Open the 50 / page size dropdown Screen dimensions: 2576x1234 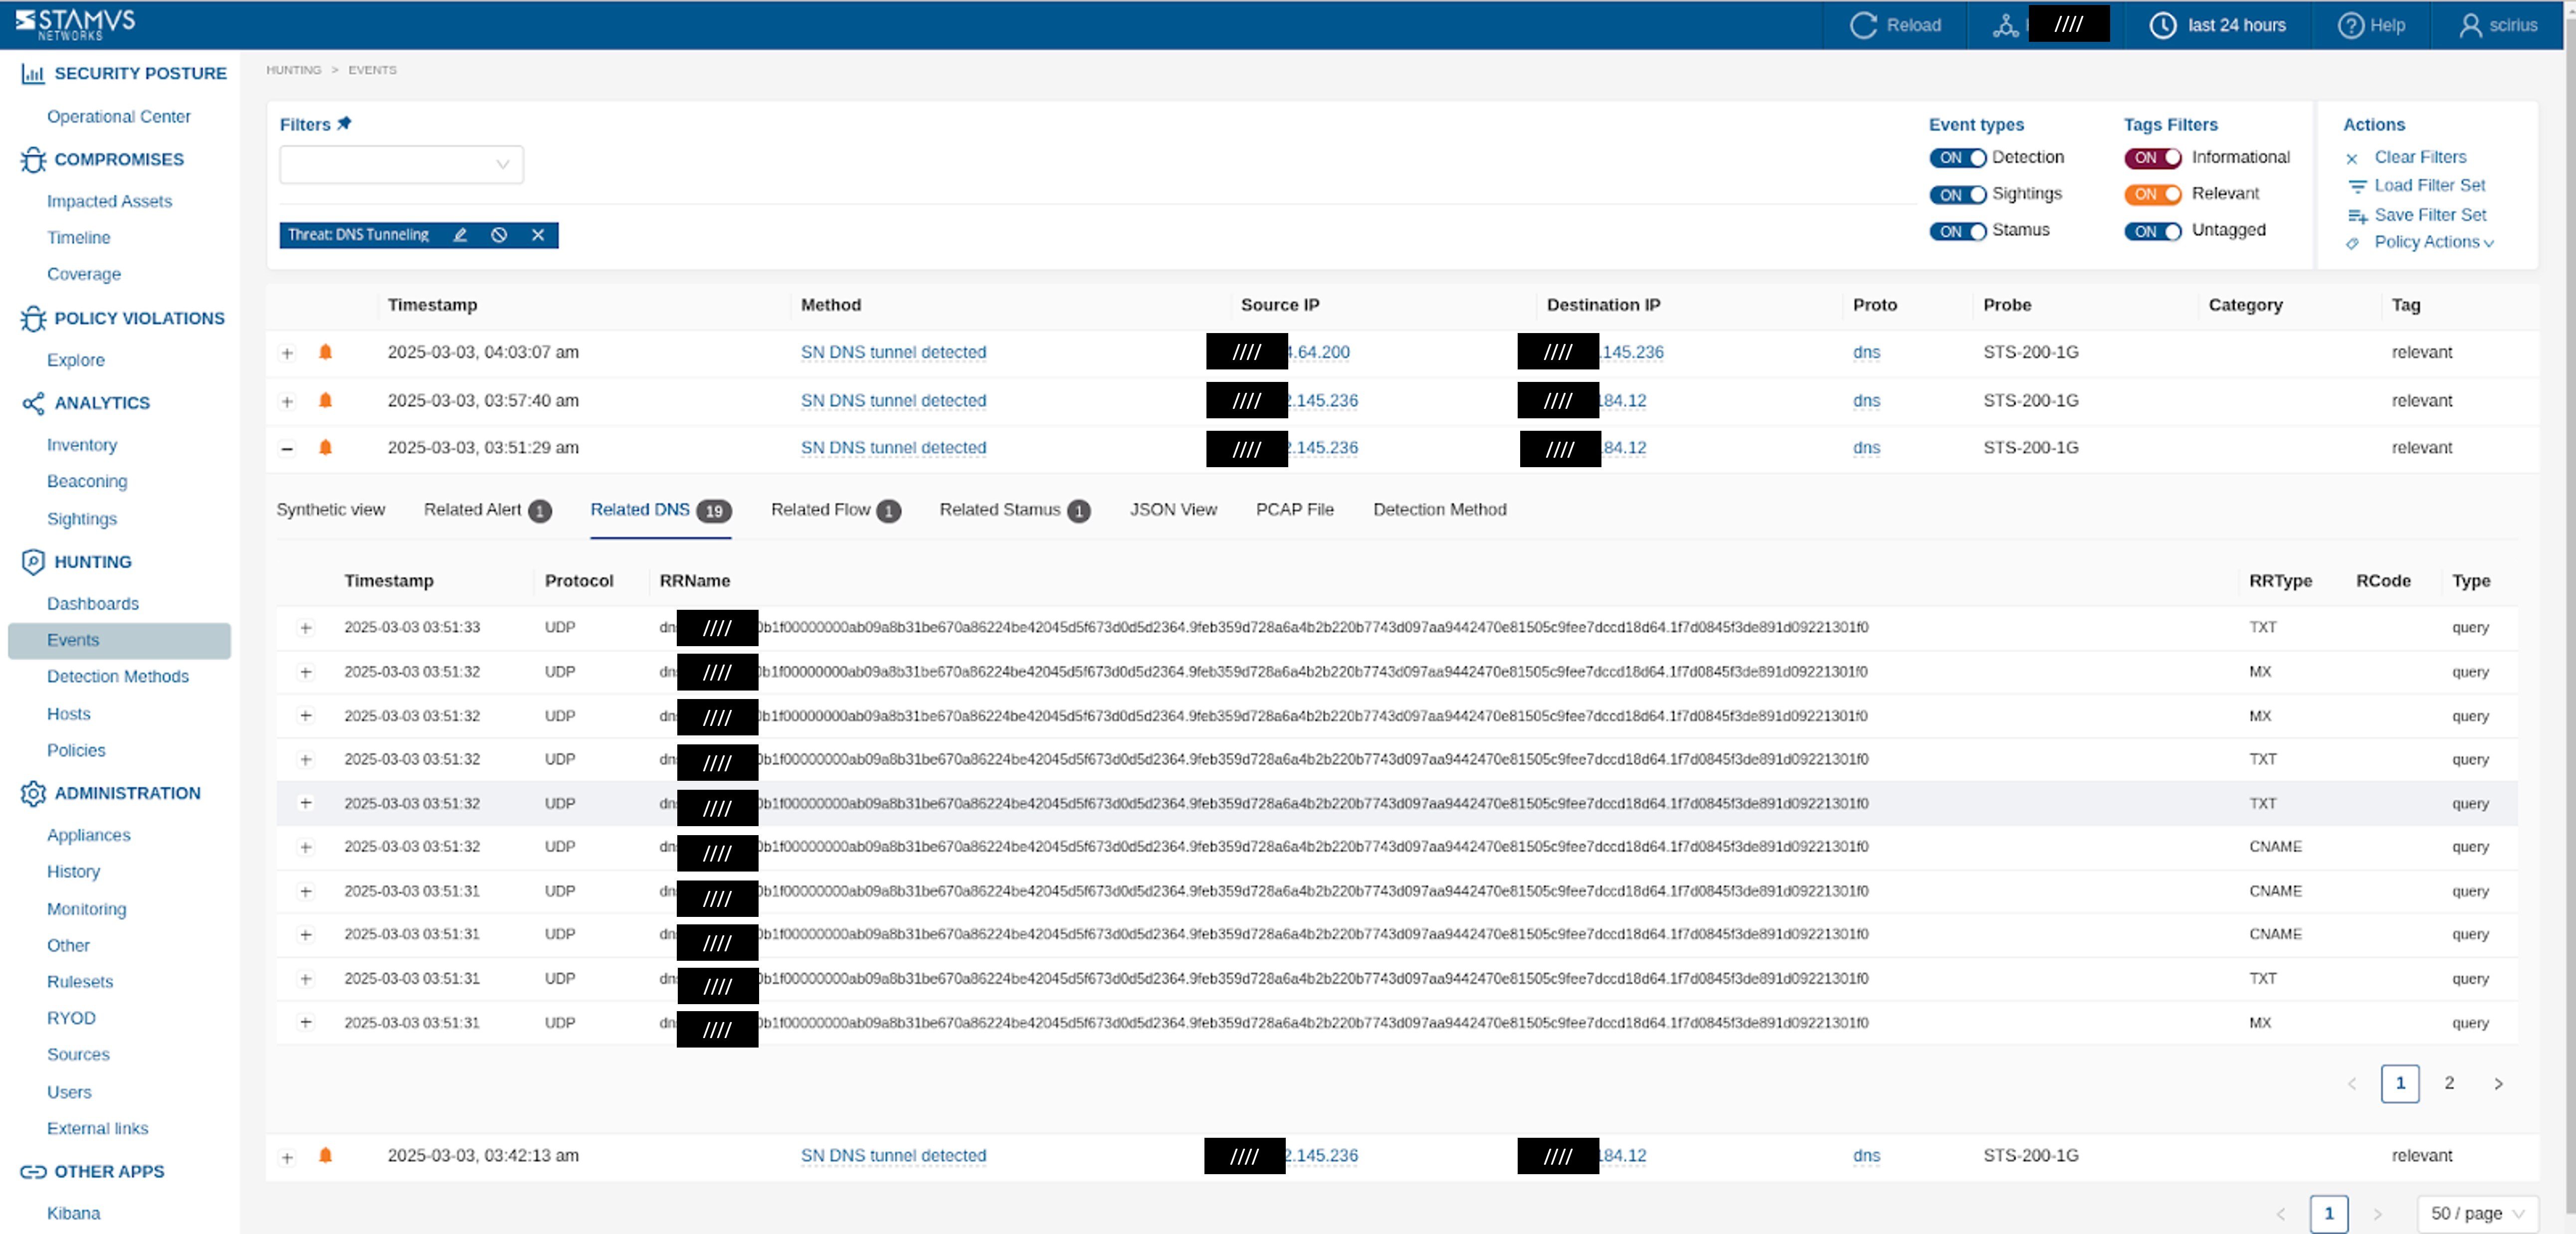click(x=2477, y=1213)
